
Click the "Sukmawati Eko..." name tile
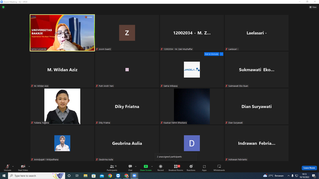click(257, 70)
